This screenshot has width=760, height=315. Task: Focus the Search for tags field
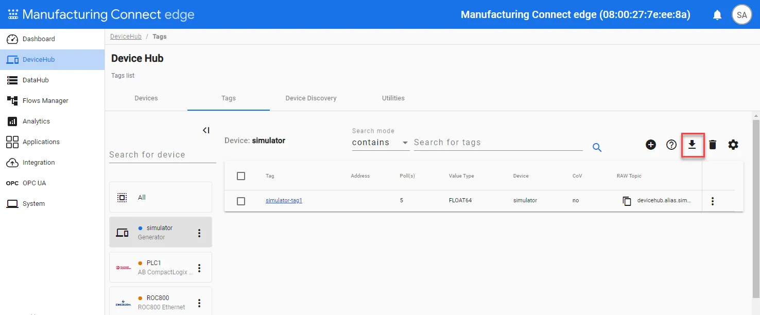(x=498, y=143)
